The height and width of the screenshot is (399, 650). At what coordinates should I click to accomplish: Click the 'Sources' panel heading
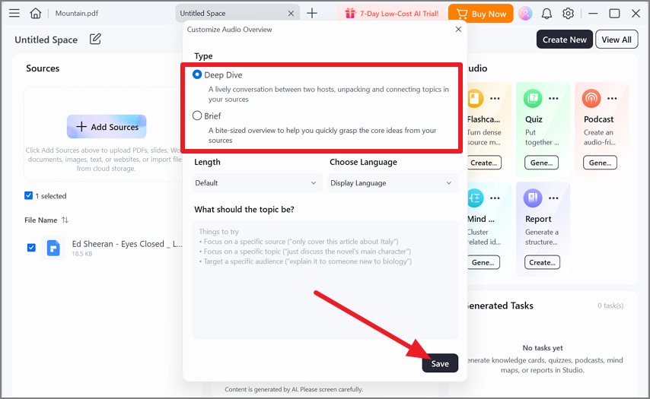pos(43,68)
